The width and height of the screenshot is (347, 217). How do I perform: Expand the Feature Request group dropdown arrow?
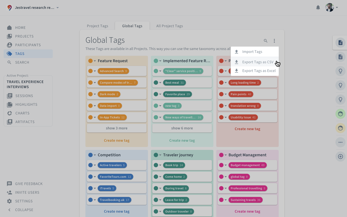[x=95, y=61]
